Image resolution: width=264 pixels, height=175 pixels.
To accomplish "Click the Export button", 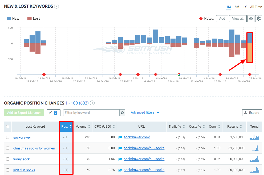I will tap(252, 112).
